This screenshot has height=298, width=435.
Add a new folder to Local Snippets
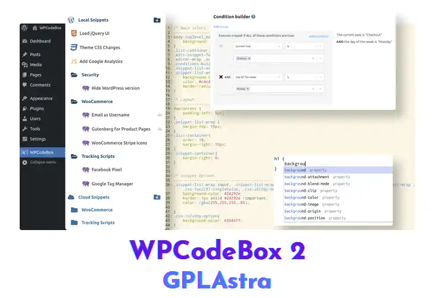(x=157, y=20)
